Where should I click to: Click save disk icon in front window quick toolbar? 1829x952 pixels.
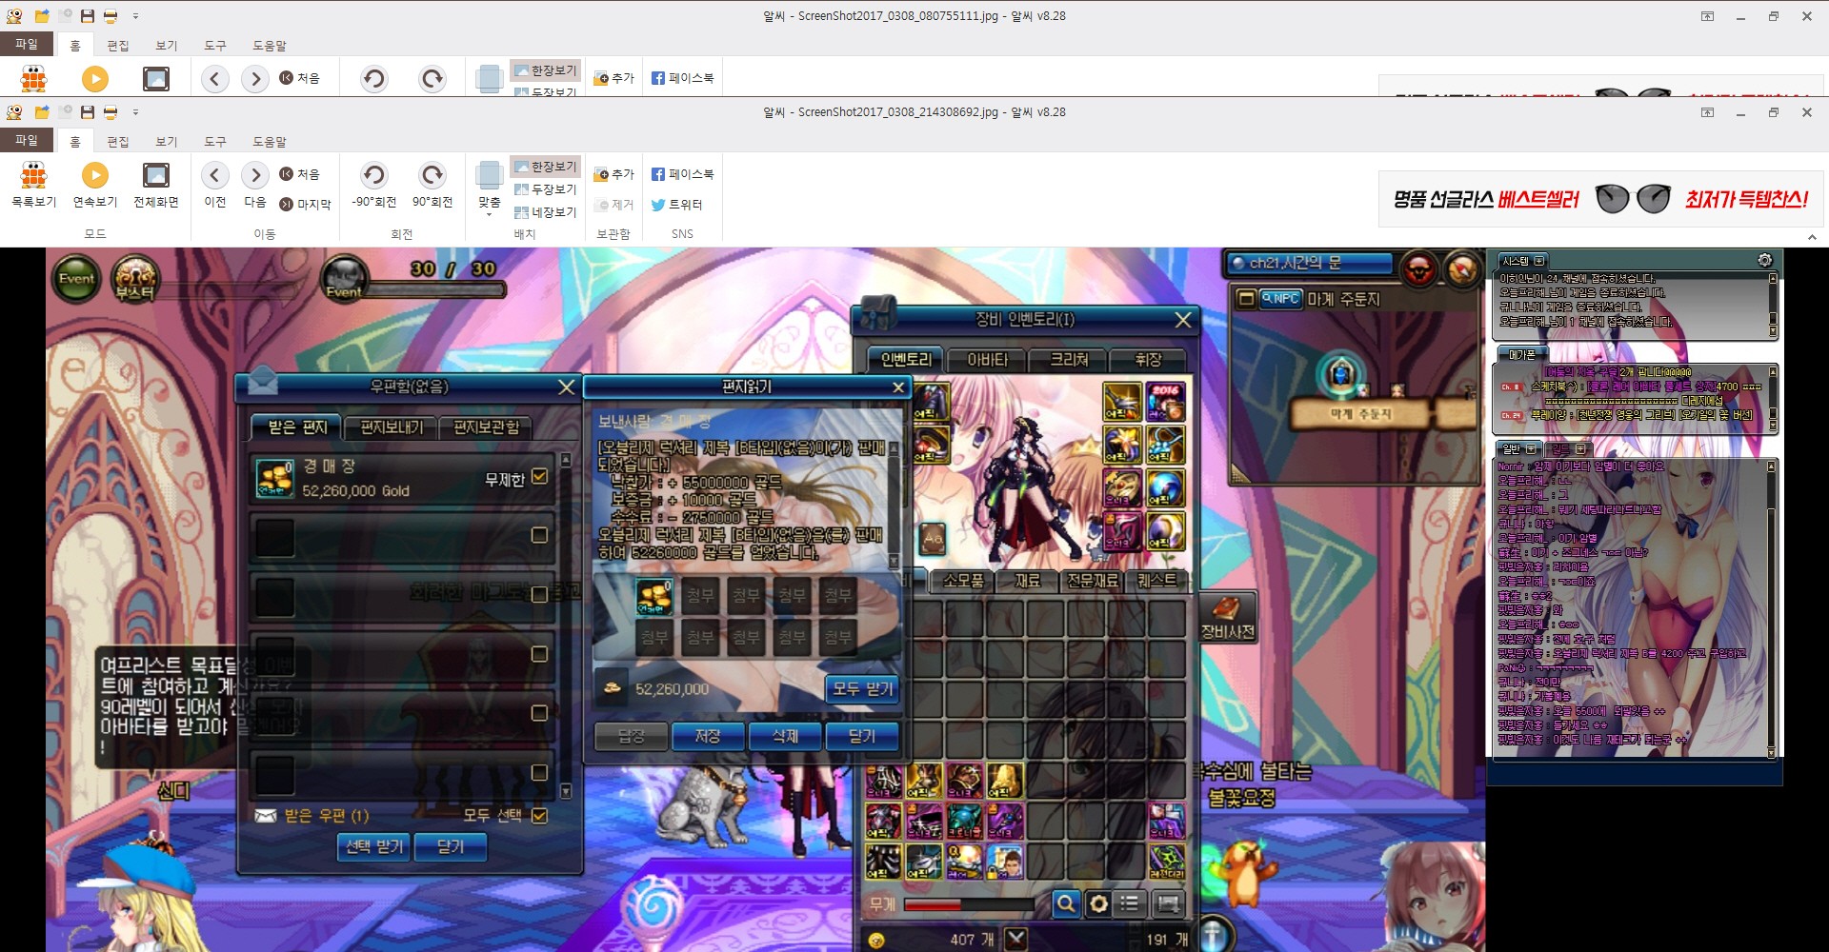coord(88,112)
